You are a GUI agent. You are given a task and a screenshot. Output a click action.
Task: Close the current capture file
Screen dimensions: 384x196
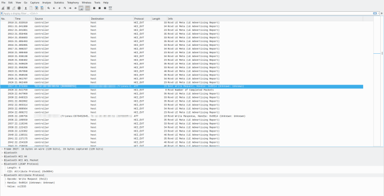click(36, 8)
